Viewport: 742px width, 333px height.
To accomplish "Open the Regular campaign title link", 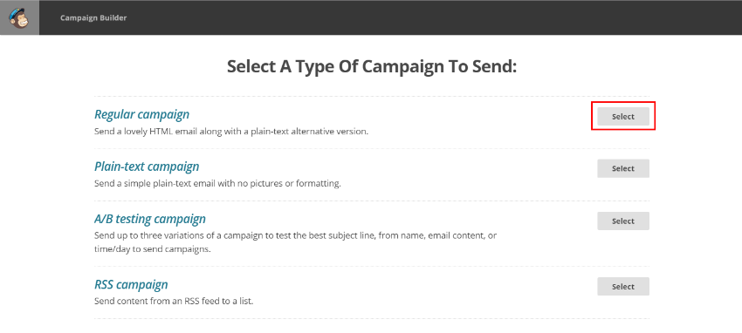I will point(141,114).
